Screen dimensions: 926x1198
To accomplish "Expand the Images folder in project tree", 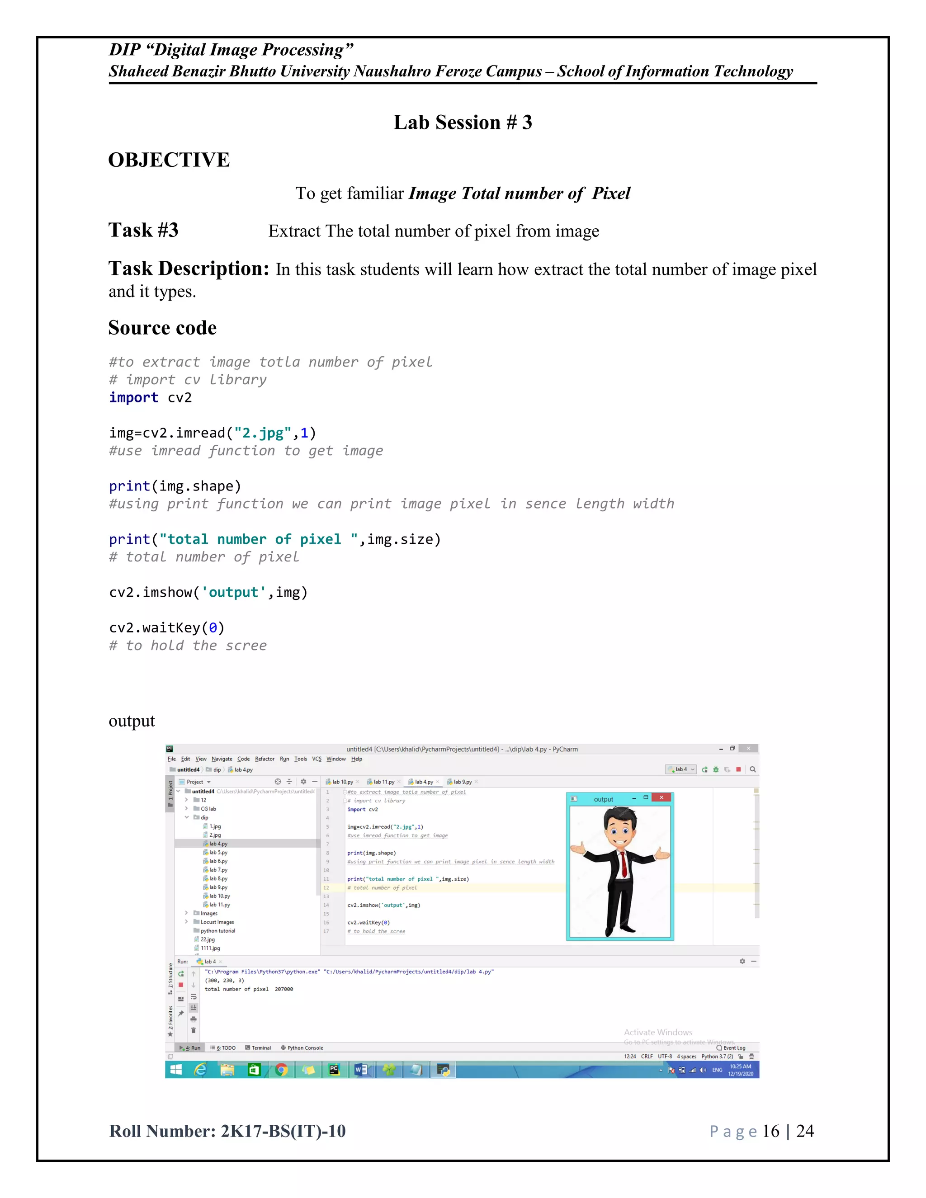I will [x=187, y=913].
